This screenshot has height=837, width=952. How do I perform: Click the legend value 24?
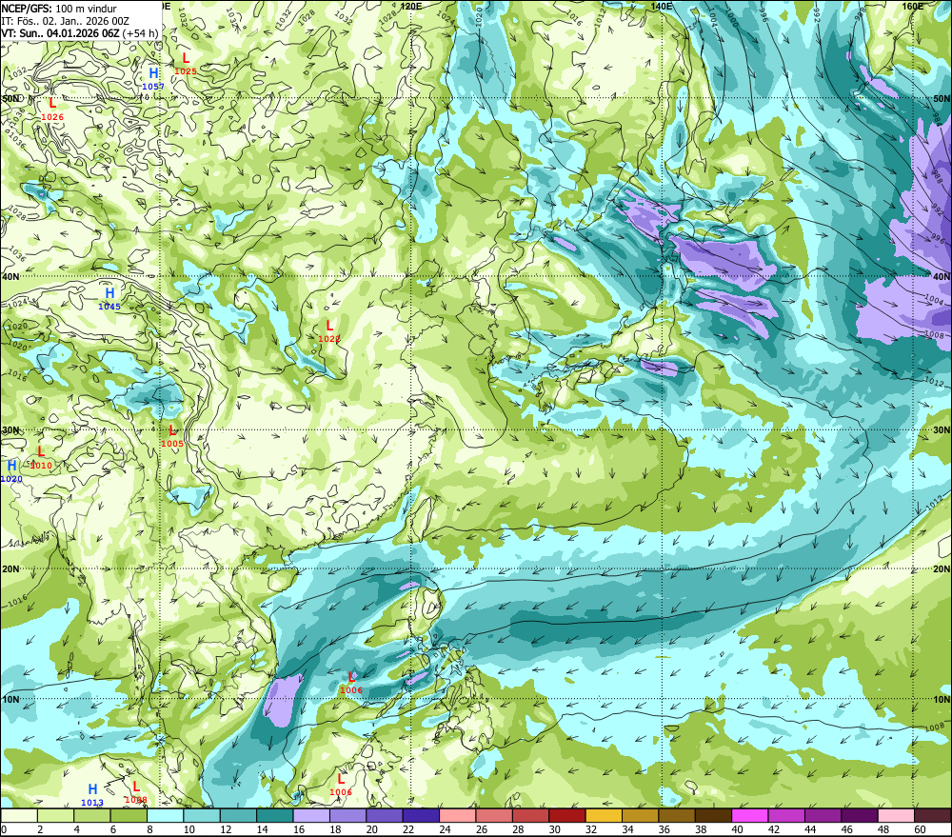coord(445,829)
